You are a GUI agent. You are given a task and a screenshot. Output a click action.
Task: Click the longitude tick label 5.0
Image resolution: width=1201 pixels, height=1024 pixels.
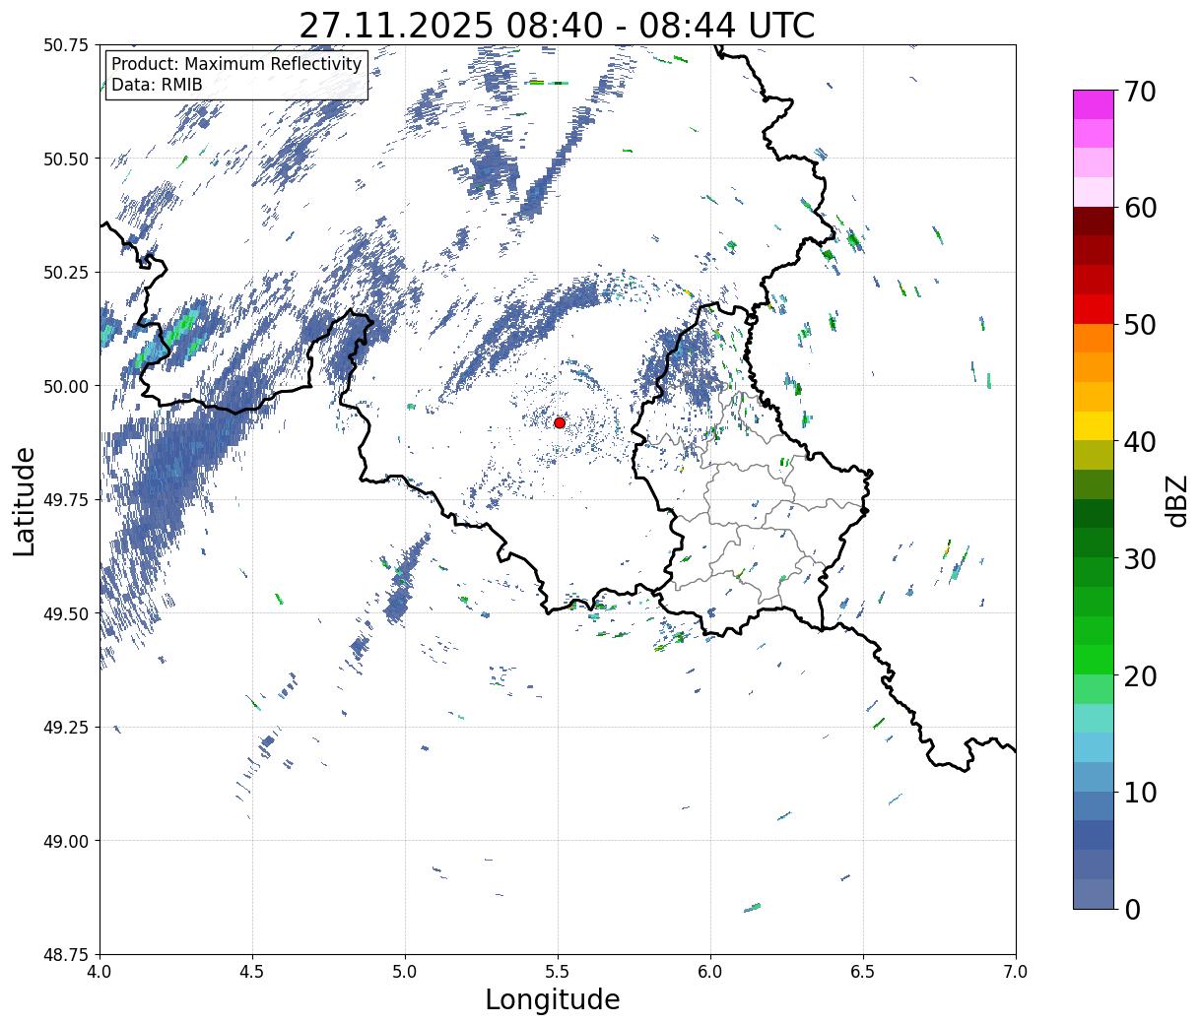click(405, 972)
